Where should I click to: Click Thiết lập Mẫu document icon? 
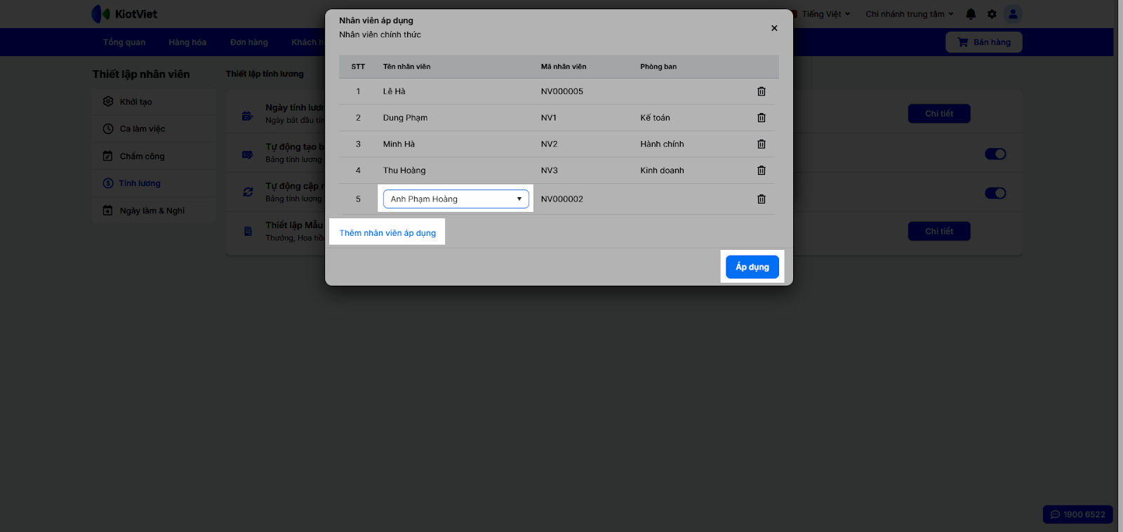click(x=248, y=231)
